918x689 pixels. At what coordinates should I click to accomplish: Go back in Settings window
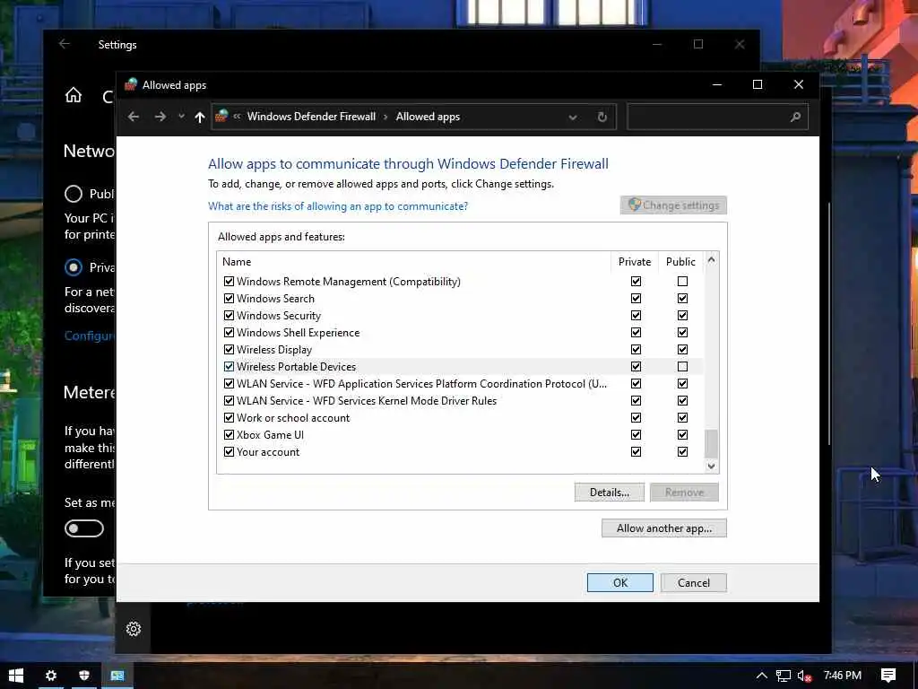coord(65,44)
